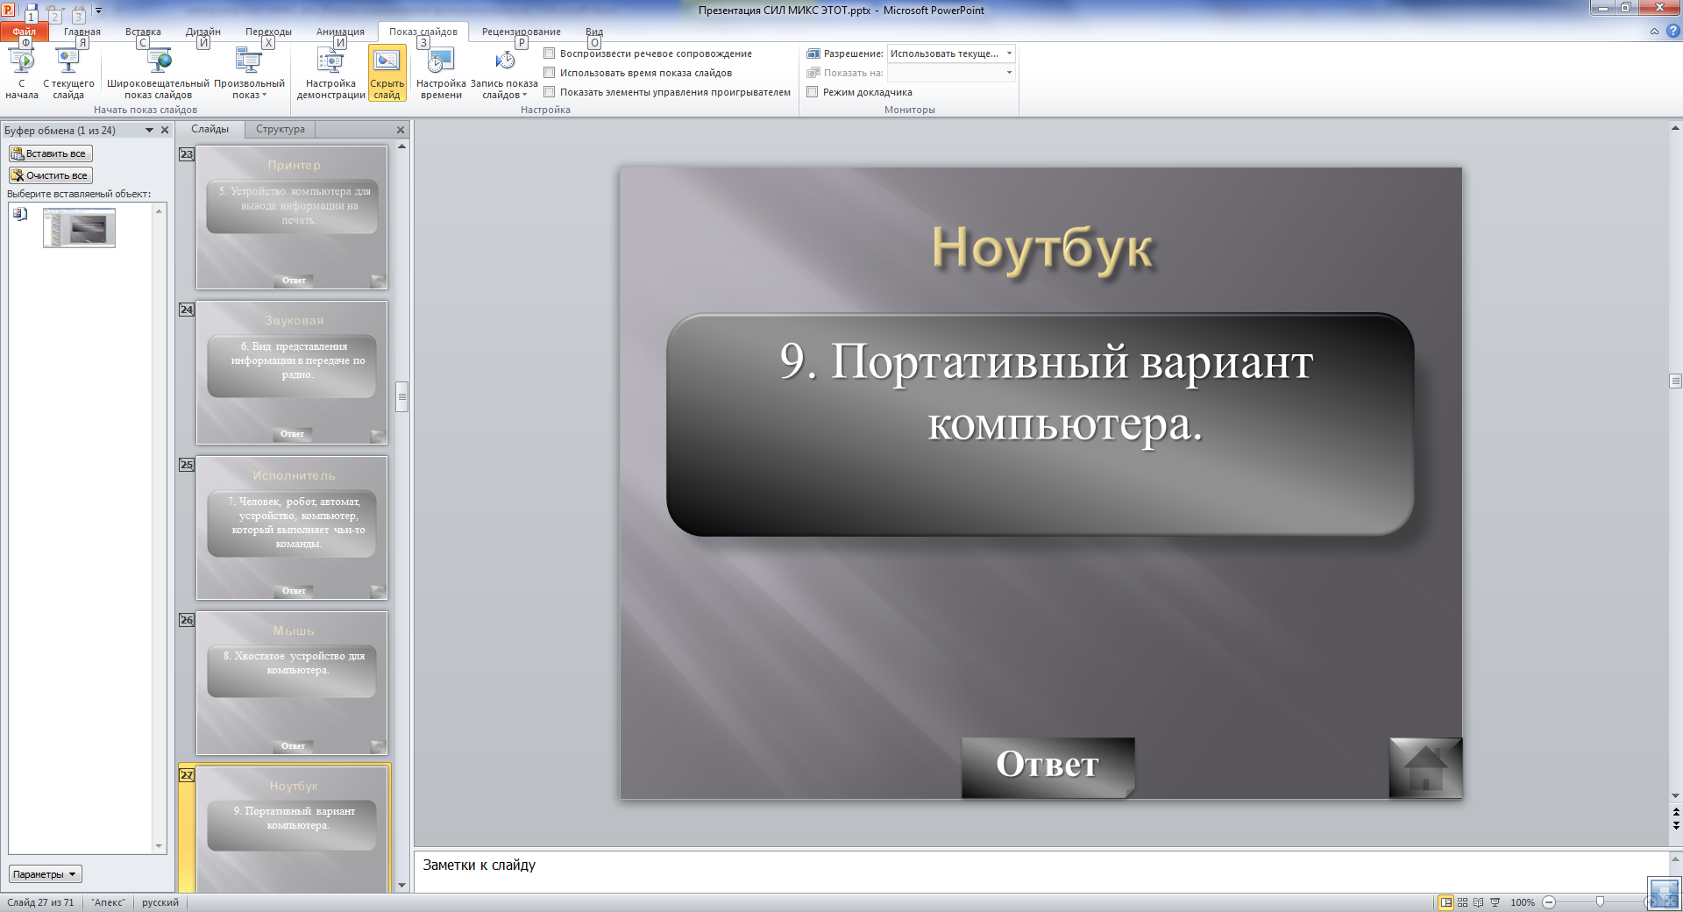
Task: Open Настройка времени rehearsal
Action: coord(441,75)
